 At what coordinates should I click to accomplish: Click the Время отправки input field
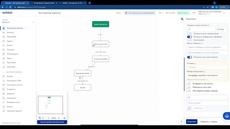tap(207, 47)
